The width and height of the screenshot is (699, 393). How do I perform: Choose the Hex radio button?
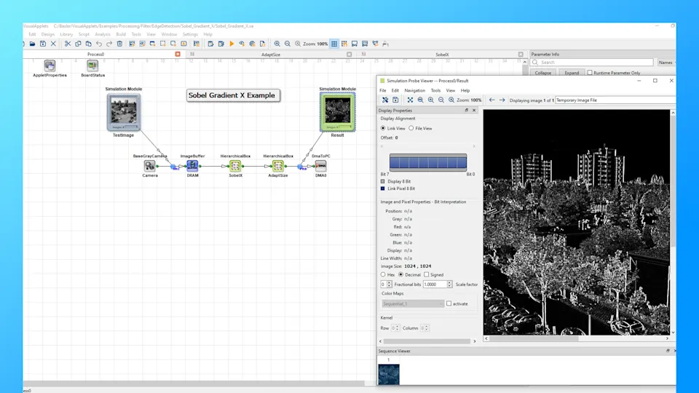tap(384, 274)
